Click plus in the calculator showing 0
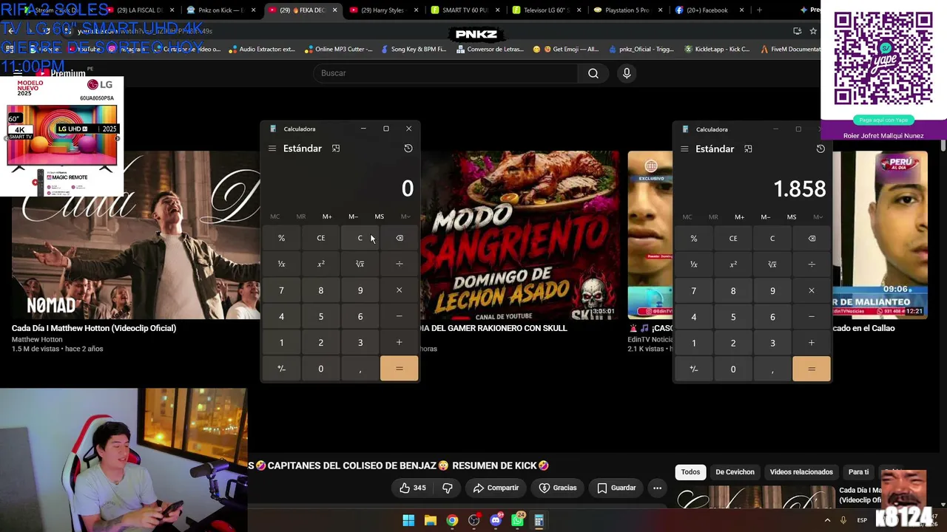 tap(400, 342)
